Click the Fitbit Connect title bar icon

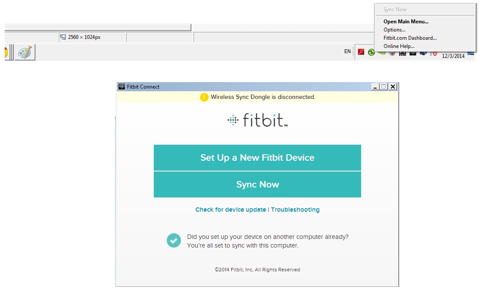(x=121, y=87)
